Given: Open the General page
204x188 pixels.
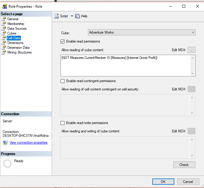Looking at the screenshot, I should (13, 19).
